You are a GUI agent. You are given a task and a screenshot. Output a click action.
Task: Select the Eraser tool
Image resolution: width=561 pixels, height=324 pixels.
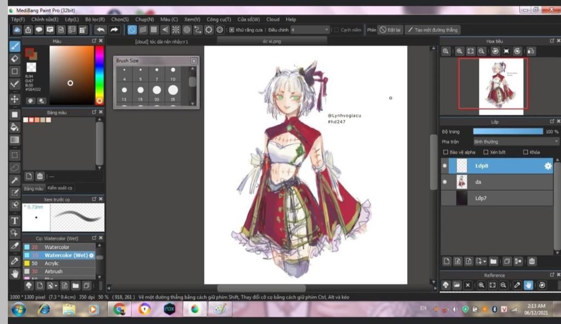click(x=15, y=58)
